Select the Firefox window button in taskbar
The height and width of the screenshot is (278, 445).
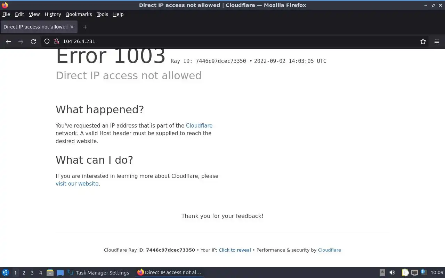[169, 272]
